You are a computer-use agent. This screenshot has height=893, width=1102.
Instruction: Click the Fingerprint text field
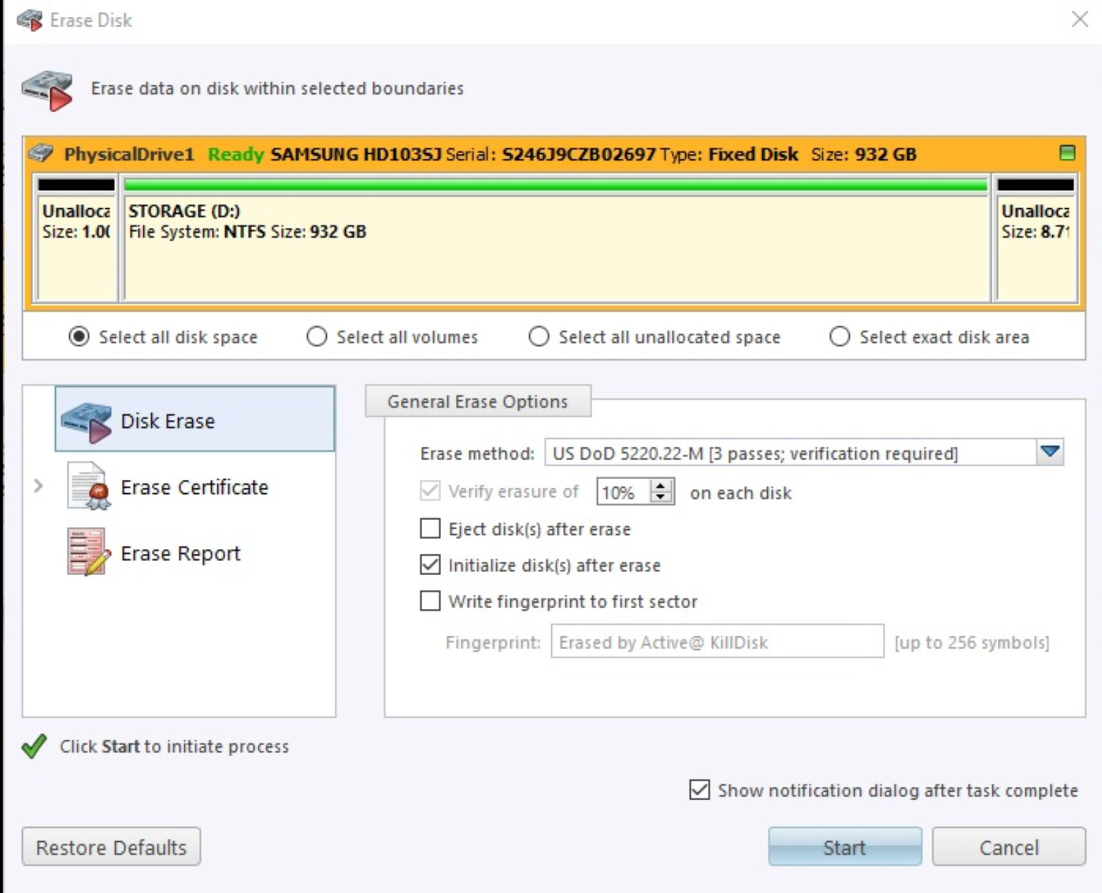(717, 642)
